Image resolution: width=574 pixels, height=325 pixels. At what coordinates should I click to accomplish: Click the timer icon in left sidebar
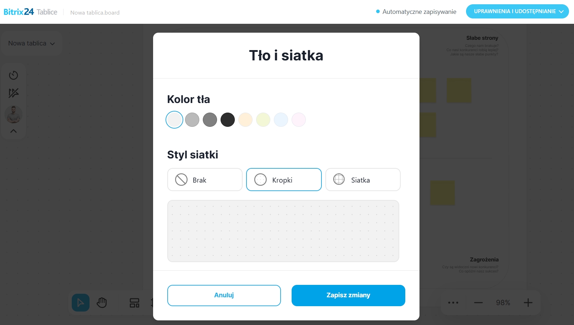13,75
